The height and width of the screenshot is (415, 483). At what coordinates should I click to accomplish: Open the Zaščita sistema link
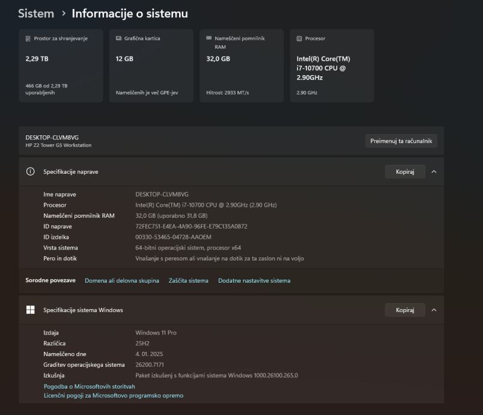point(189,281)
